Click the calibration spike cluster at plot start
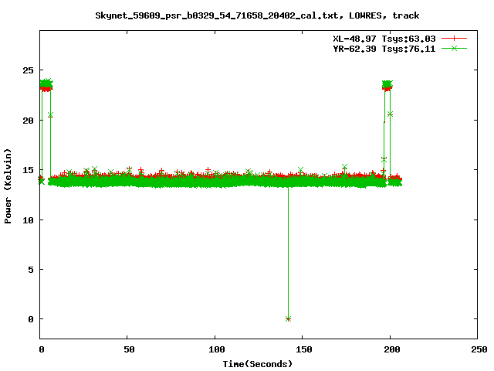Screen dimensions: 494x371 (46, 84)
